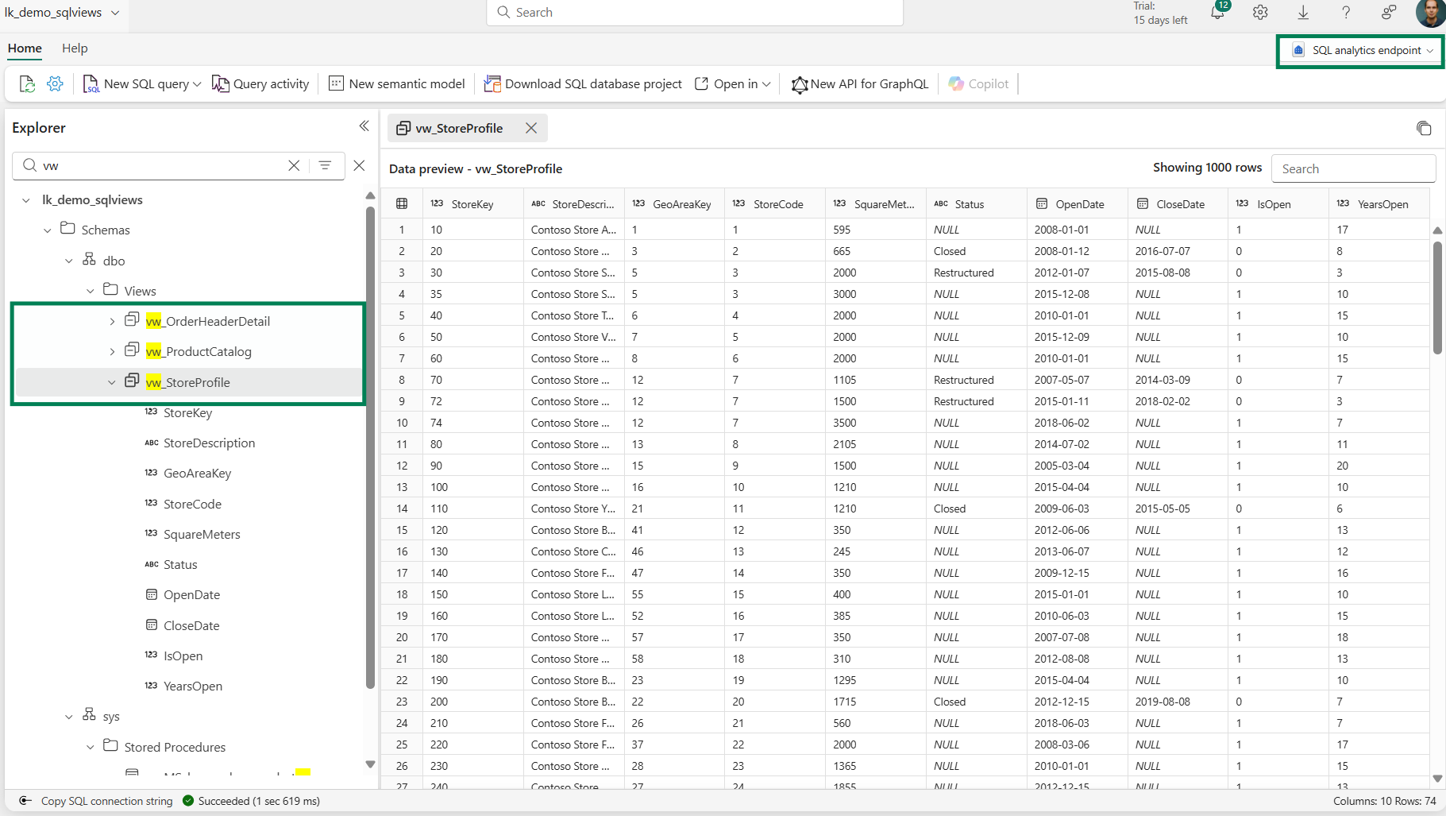
Task: Click the Succeeded status indicator
Action: coord(251,801)
